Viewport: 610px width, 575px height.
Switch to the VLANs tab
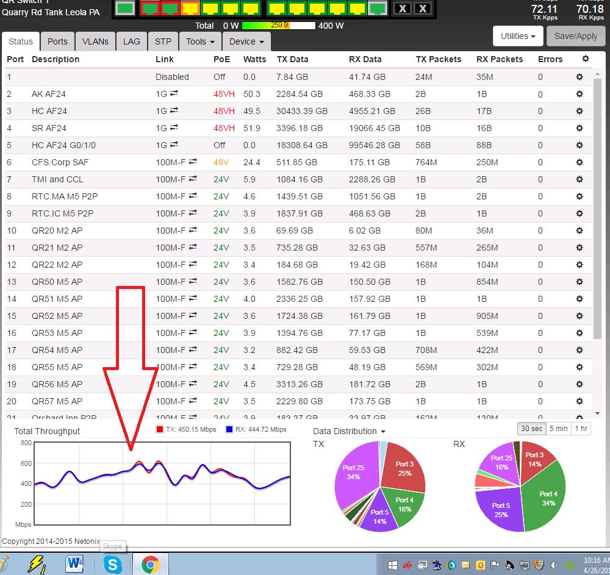pos(95,41)
